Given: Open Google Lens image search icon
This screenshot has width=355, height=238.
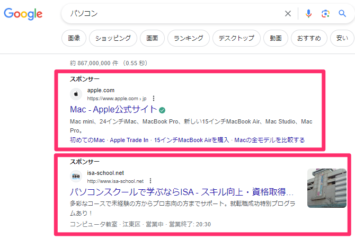Looking at the screenshot, I should [x=325, y=14].
